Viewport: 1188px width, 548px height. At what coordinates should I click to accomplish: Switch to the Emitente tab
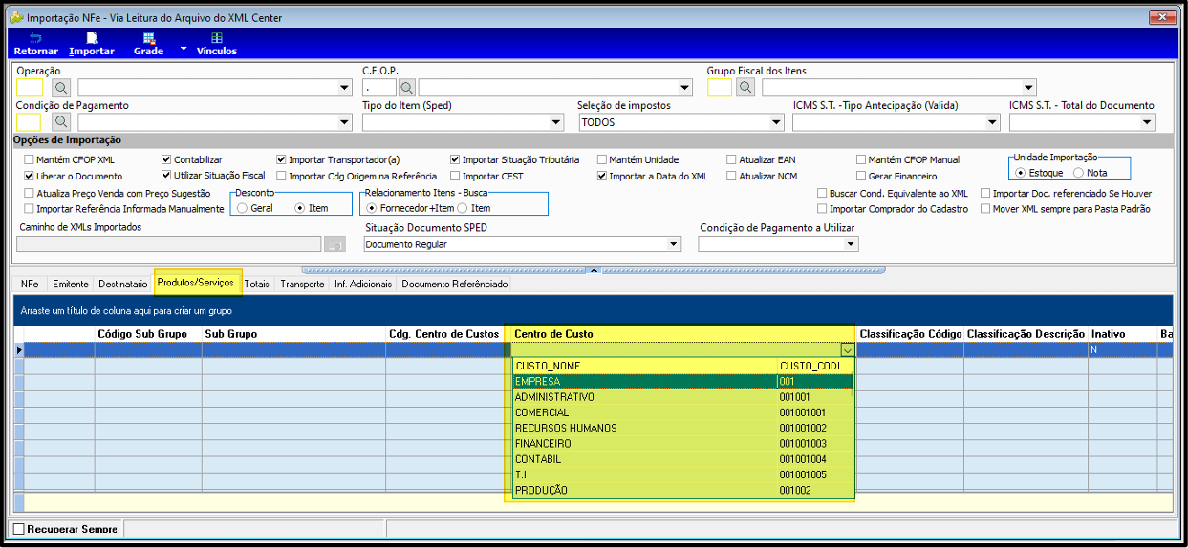pyautogui.click(x=71, y=285)
